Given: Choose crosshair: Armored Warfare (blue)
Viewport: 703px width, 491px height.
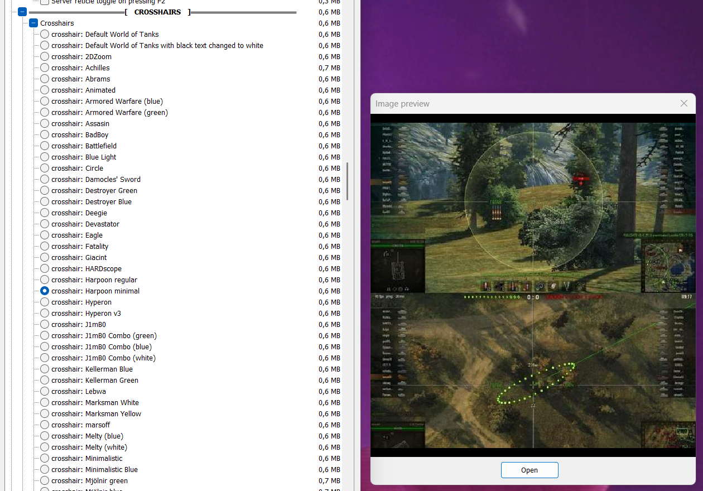Looking at the screenshot, I should (45, 101).
